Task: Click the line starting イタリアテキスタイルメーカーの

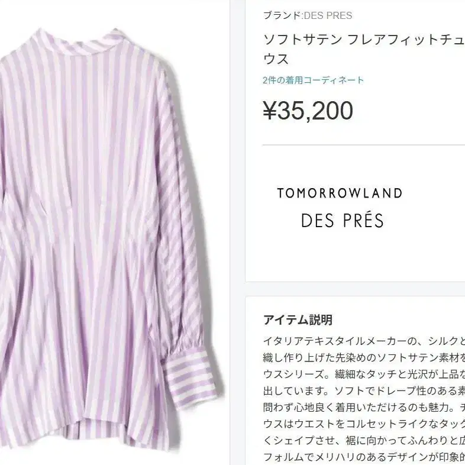Action: (x=364, y=341)
